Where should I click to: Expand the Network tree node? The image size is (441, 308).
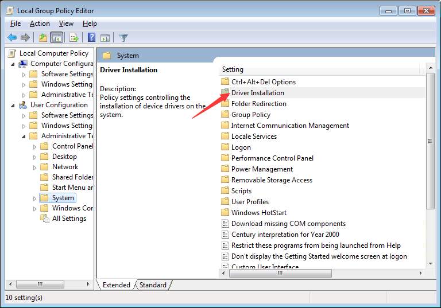[x=34, y=168]
